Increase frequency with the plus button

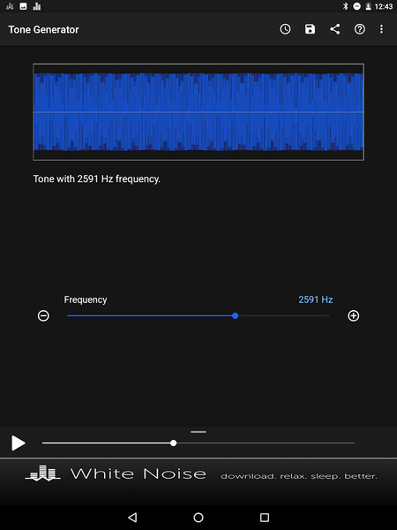(354, 315)
